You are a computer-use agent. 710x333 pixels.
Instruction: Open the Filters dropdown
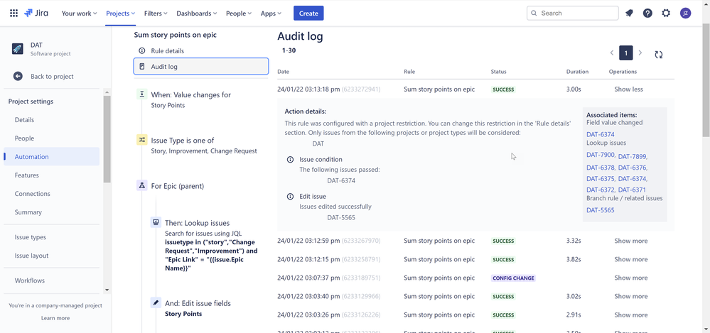pyautogui.click(x=156, y=13)
